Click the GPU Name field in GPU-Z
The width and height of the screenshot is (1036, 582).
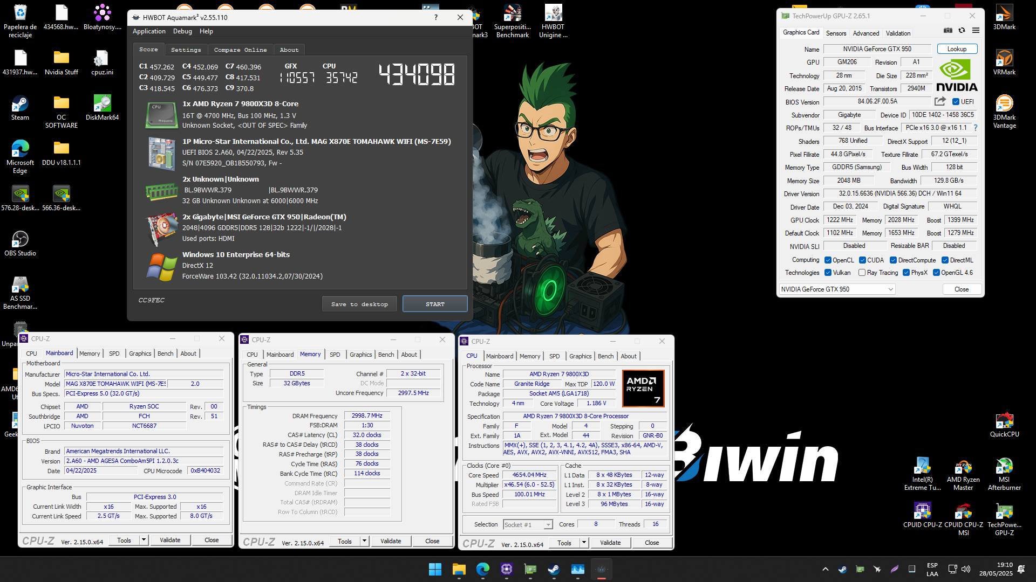tap(877, 49)
